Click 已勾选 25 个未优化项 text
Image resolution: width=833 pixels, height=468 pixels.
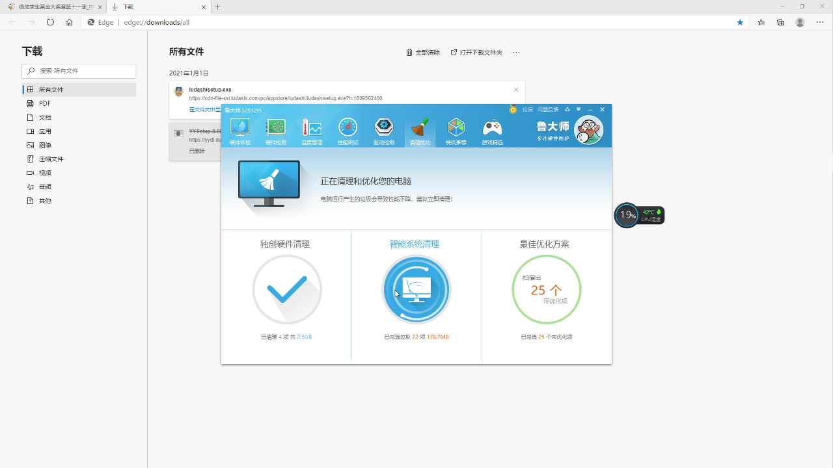[x=547, y=337]
